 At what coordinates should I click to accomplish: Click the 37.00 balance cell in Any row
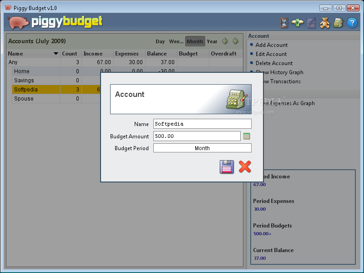tap(161, 62)
